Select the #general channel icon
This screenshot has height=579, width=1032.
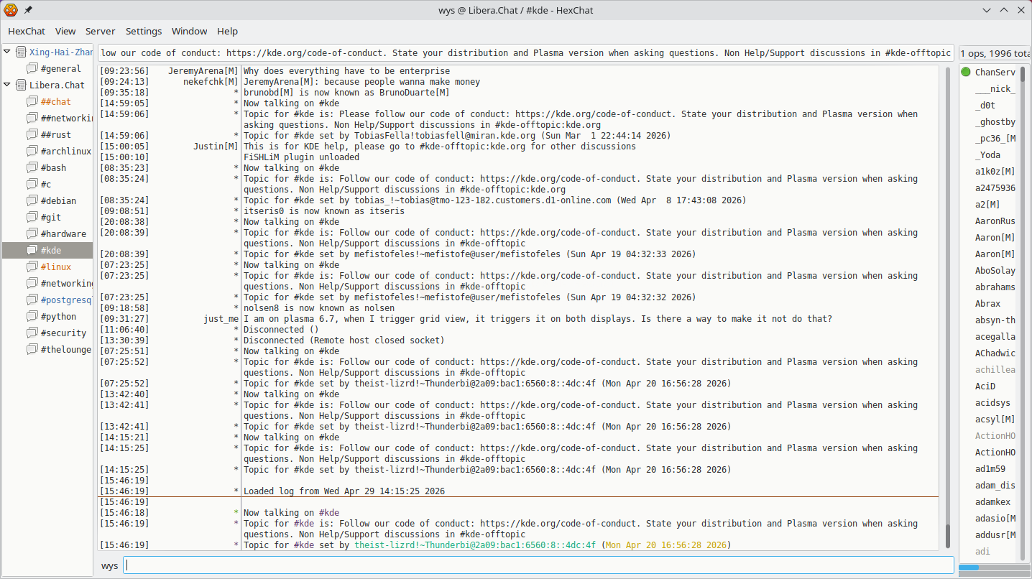pos(32,69)
